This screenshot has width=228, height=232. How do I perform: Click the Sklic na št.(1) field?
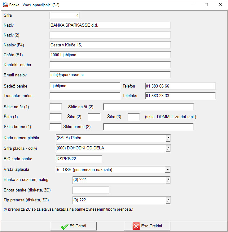[55, 107]
